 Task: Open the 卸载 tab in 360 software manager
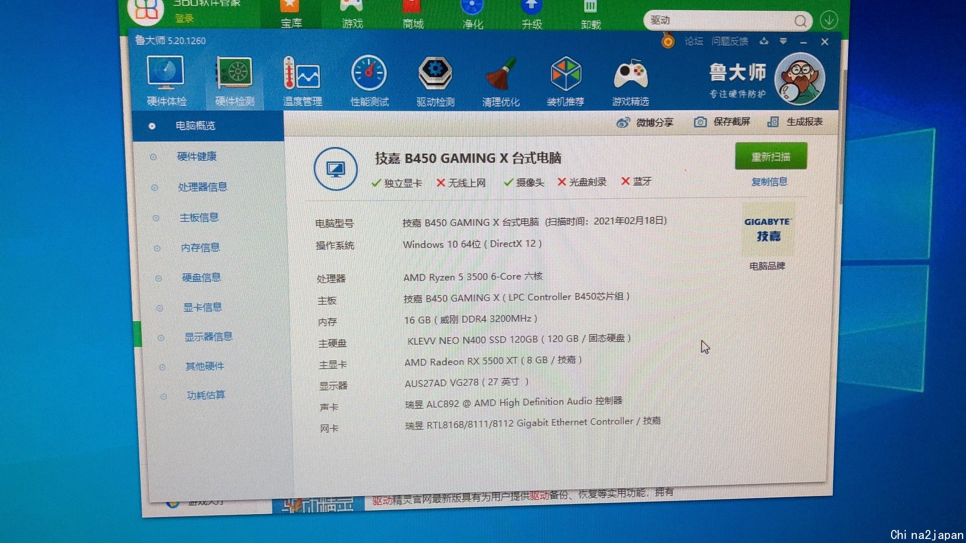(x=591, y=14)
